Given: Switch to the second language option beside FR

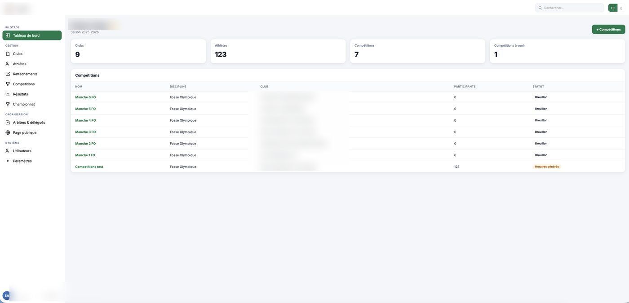Looking at the screenshot, I should coord(621,8).
